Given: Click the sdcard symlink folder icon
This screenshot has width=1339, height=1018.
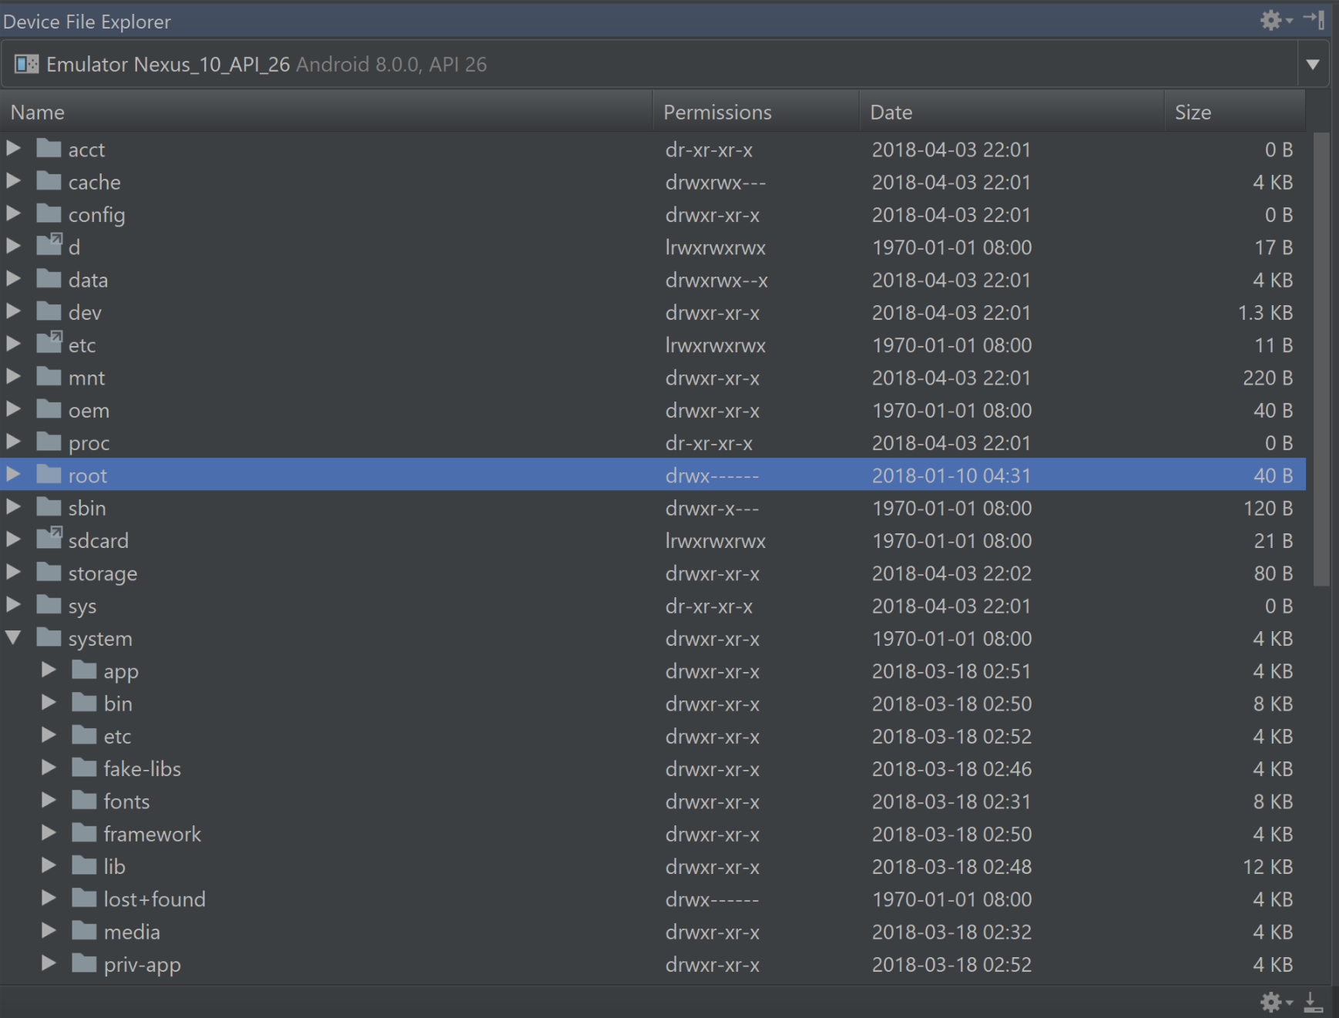Looking at the screenshot, I should tap(49, 539).
